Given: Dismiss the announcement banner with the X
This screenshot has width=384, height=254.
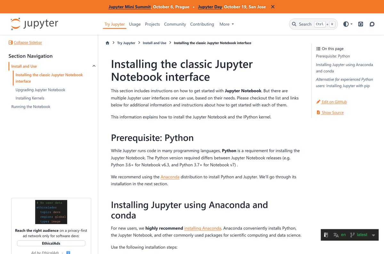Looking at the screenshot, I should [273, 7].
